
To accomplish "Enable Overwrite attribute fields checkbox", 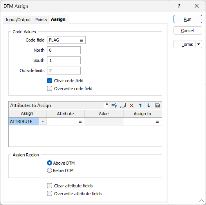I will point(49,194).
